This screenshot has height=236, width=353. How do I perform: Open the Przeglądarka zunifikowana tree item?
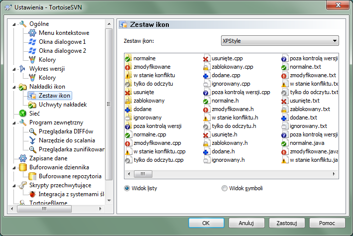(x=71, y=149)
